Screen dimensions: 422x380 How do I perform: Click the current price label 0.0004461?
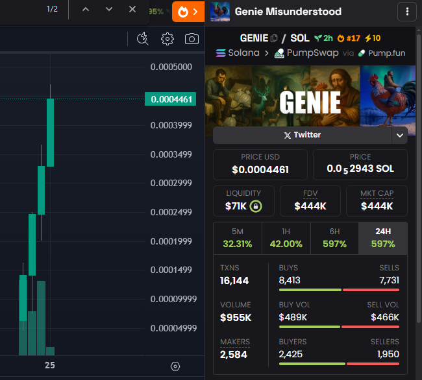click(170, 99)
